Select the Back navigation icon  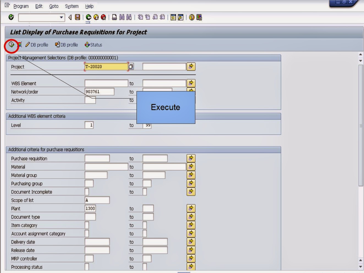coord(89,17)
